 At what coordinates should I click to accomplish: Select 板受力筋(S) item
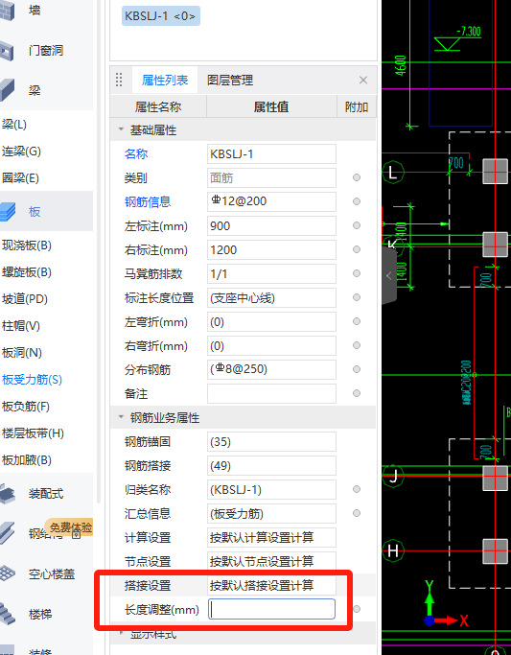[x=32, y=380]
